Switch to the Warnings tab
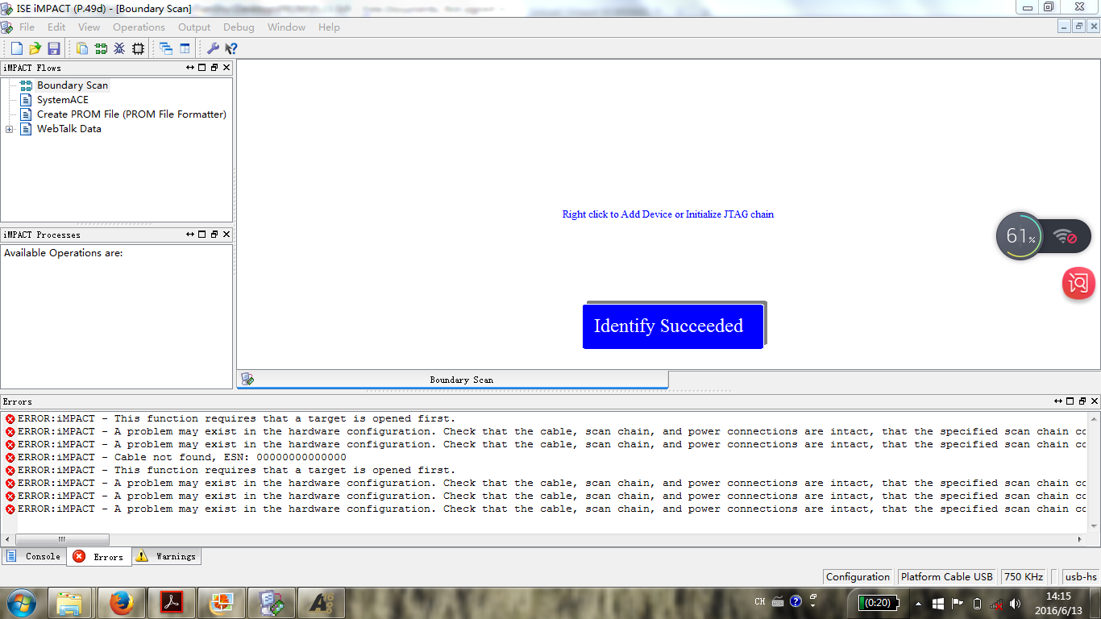Screen dimensions: 1101x619 pos(165,556)
